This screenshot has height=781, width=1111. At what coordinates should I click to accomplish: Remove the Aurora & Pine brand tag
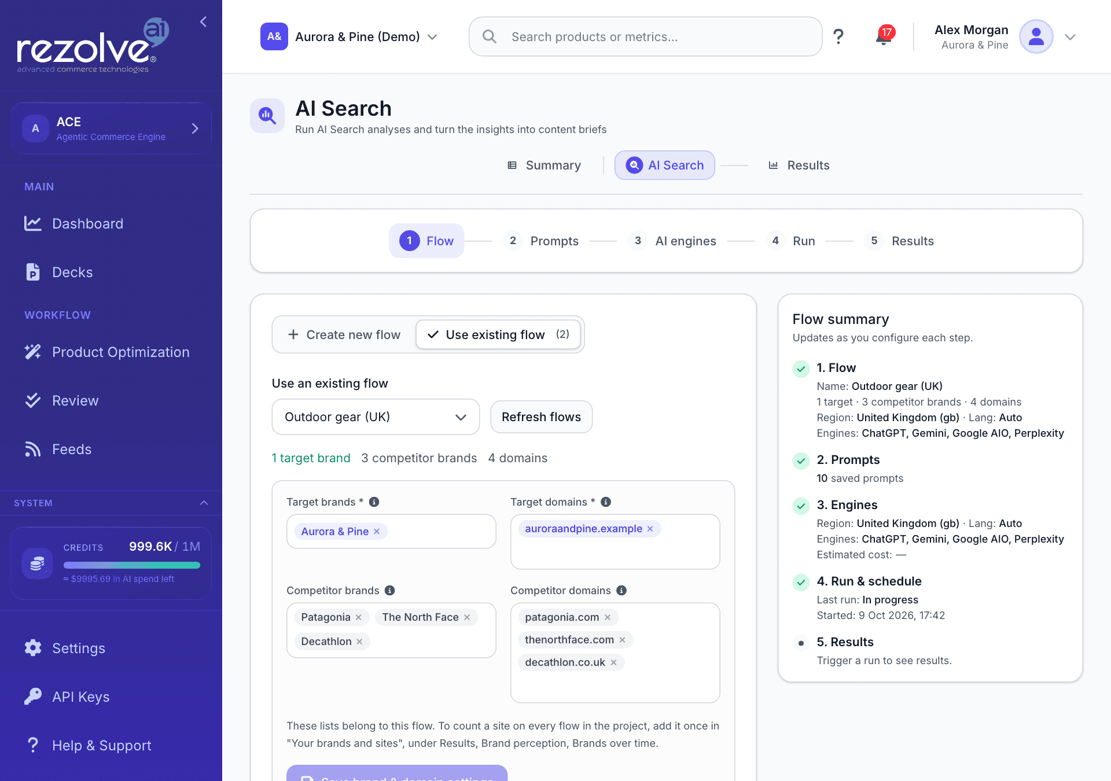[x=377, y=532]
